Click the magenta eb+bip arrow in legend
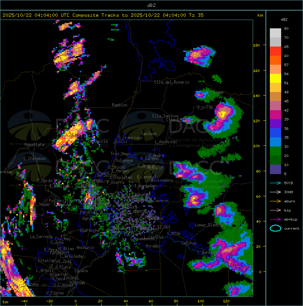 pyautogui.click(x=275, y=220)
